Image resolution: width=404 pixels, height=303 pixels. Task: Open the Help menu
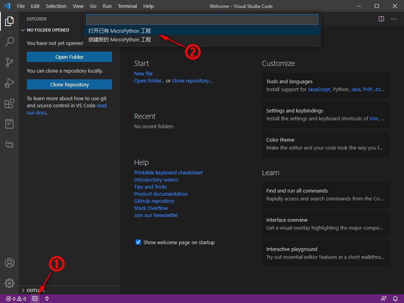pos(148,6)
